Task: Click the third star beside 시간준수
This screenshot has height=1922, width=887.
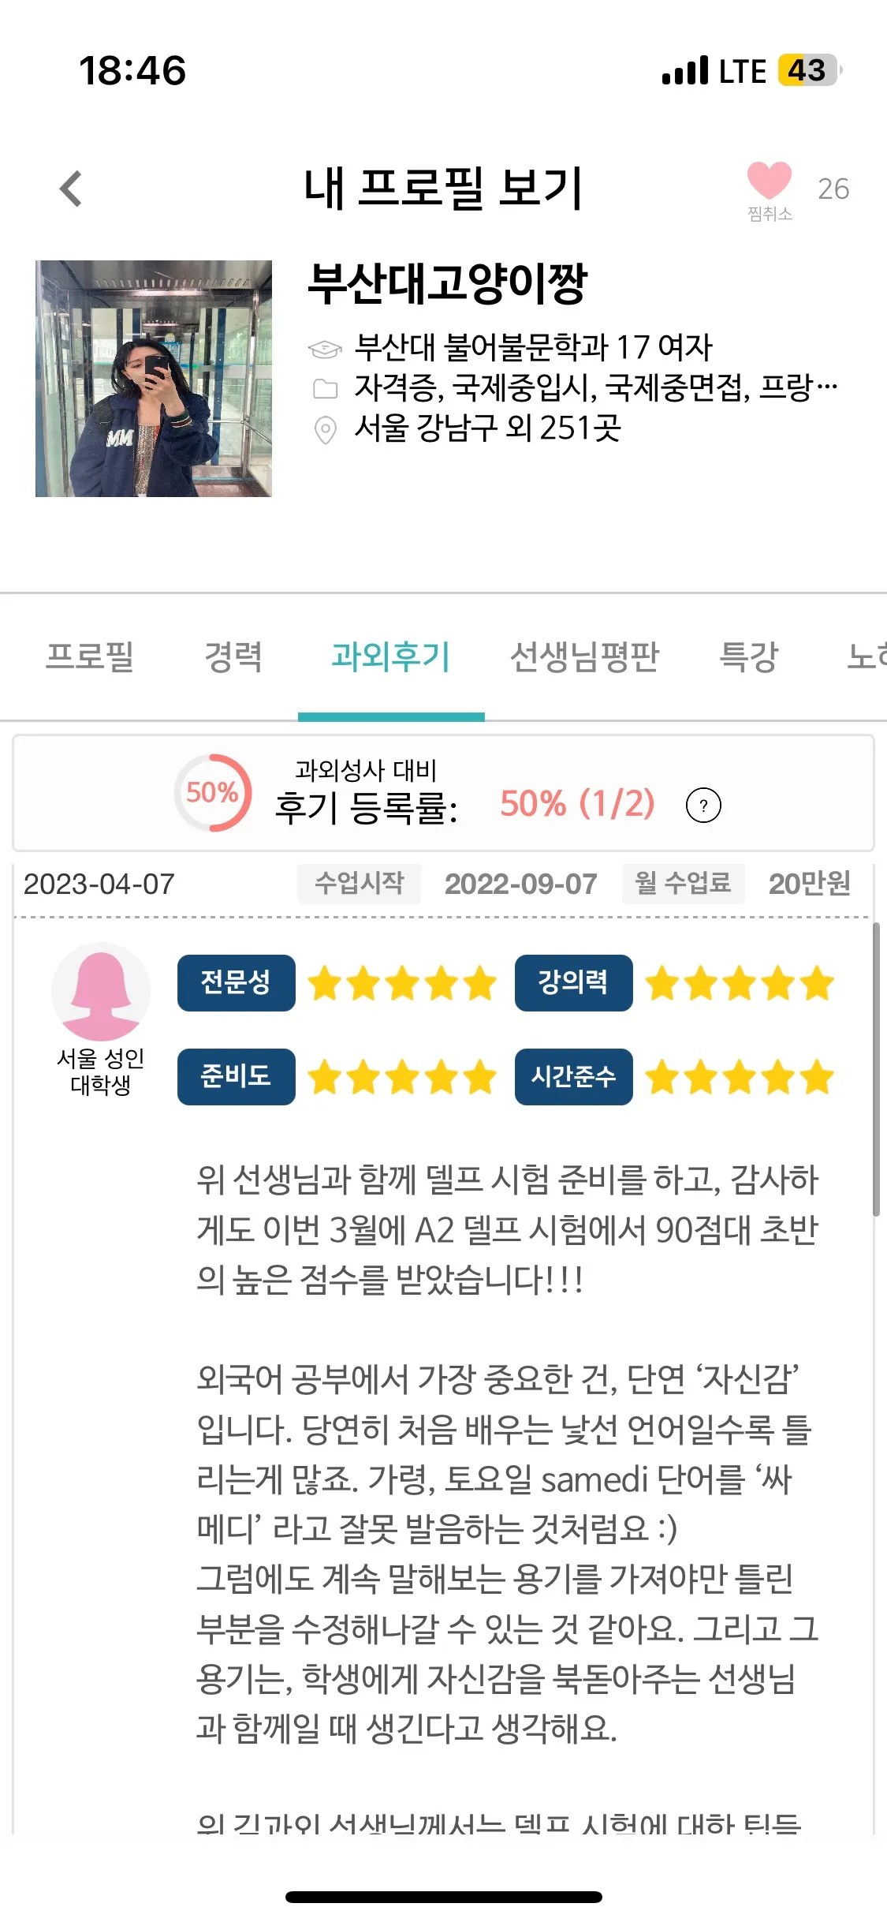Action: pyautogui.click(x=736, y=1076)
